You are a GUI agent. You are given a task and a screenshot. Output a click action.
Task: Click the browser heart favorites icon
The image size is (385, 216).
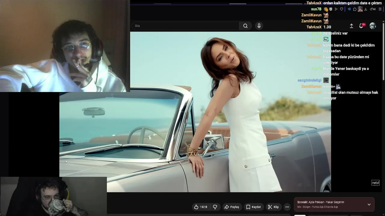pos(342,9)
